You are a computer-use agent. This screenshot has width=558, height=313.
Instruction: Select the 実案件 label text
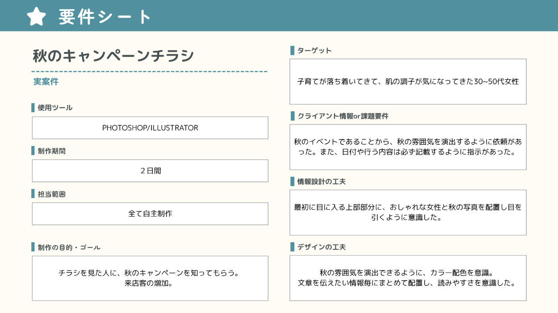click(x=46, y=82)
